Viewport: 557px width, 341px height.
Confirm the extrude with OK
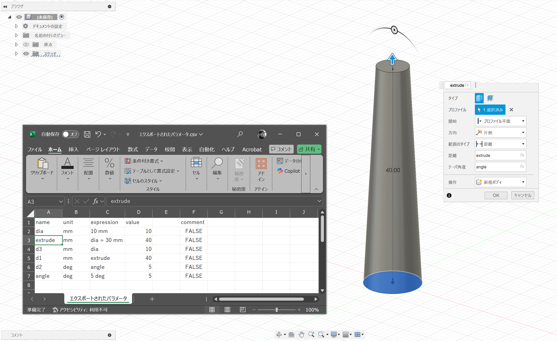[496, 195]
